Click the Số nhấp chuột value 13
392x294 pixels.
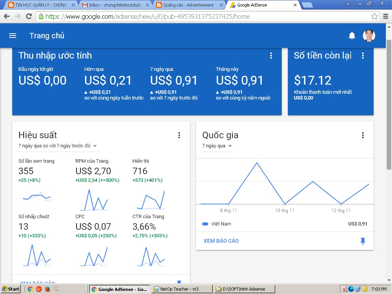click(23, 227)
